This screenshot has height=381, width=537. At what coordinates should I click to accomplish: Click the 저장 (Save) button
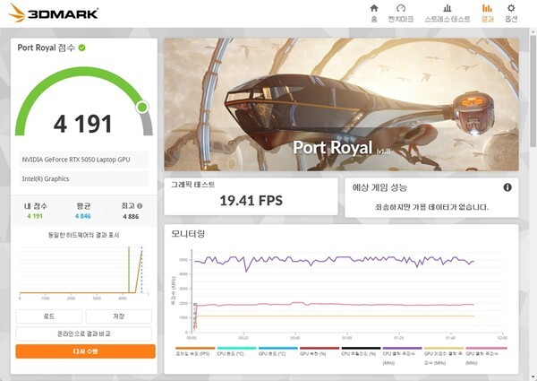(x=119, y=316)
